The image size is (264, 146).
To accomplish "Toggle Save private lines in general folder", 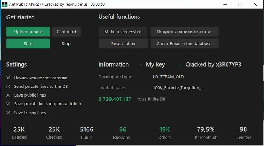I will [44, 104].
